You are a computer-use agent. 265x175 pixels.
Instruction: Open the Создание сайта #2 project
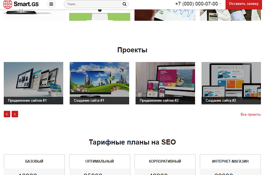[x=231, y=83]
